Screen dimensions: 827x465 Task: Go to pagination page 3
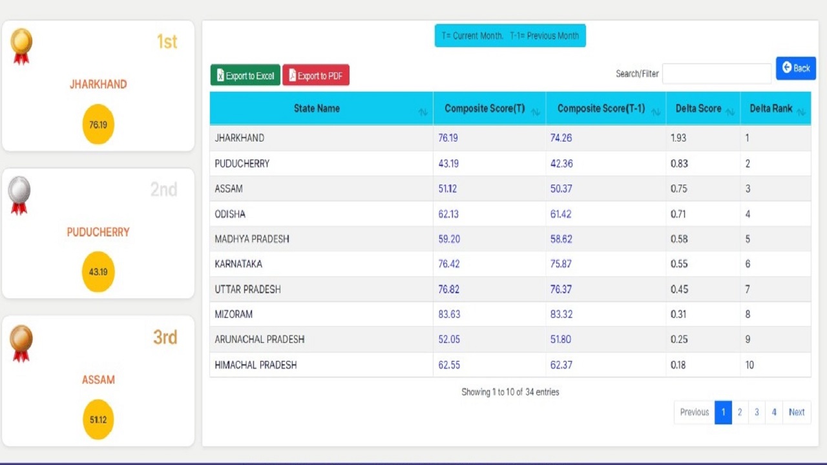[x=757, y=412]
